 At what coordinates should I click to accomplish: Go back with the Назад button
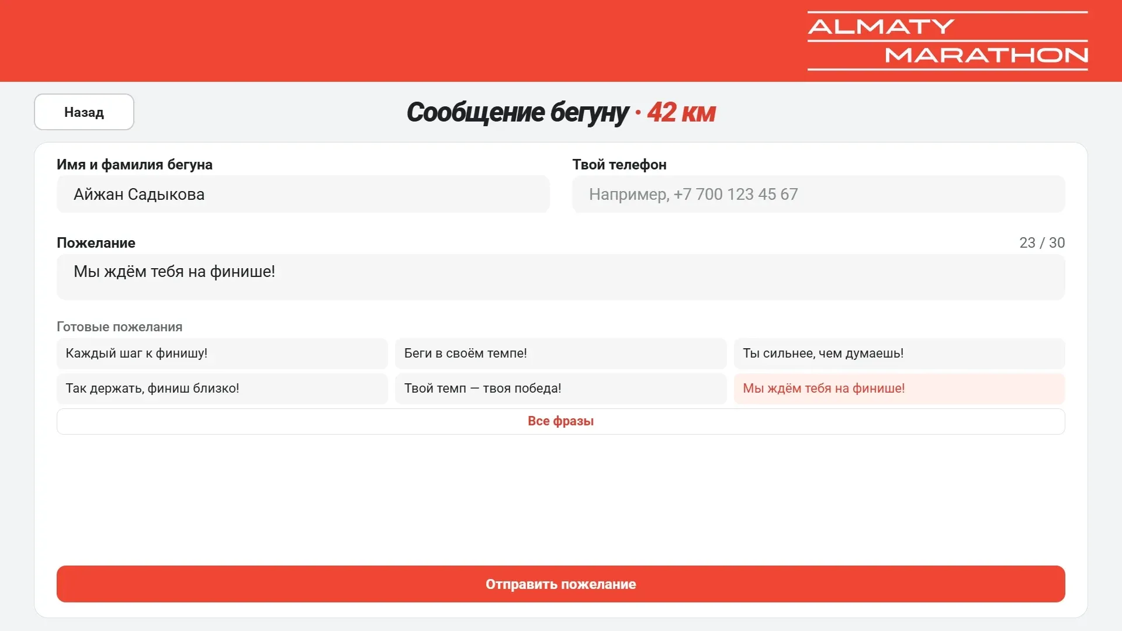click(84, 112)
